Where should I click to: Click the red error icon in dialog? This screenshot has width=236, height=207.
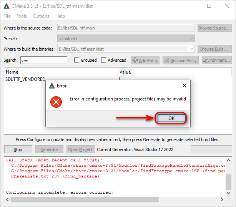coord(57,101)
